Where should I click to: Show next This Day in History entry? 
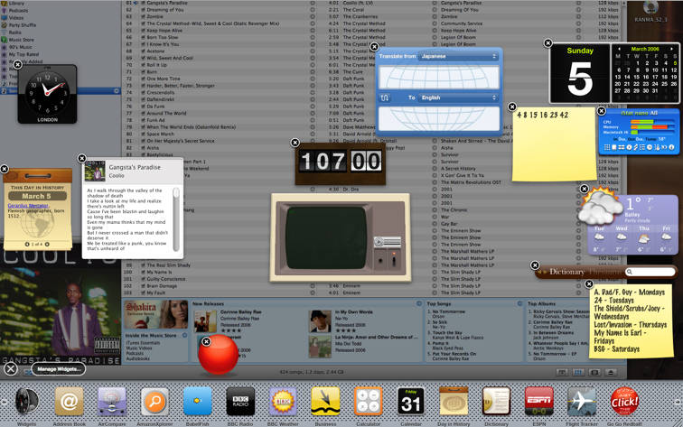pos(47,245)
